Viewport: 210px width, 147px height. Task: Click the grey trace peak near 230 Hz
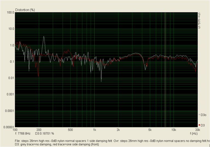point(44,37)
